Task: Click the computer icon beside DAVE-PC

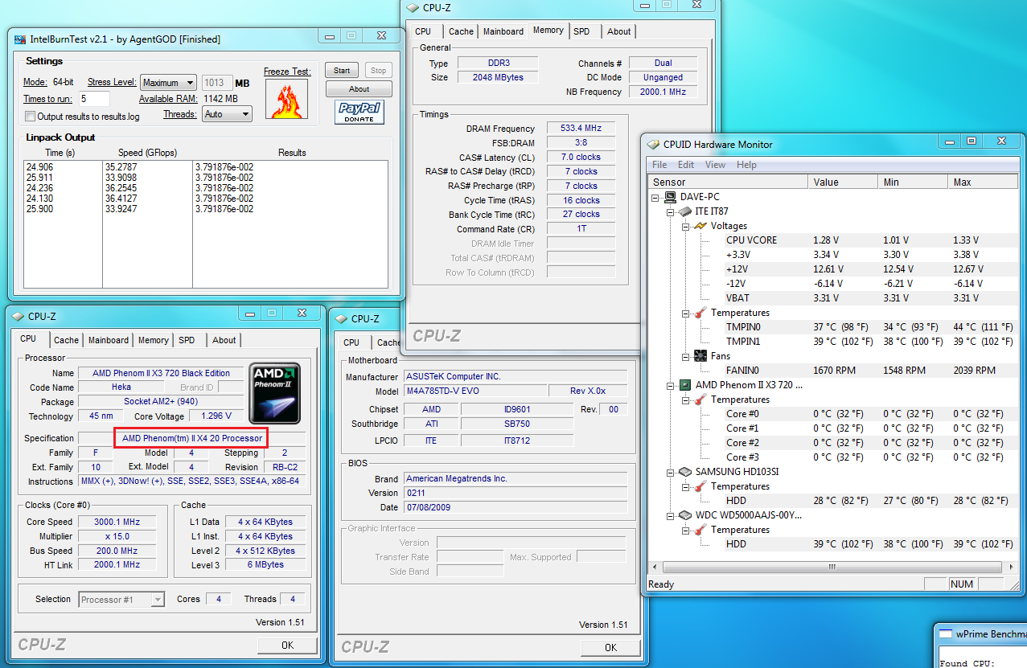Action: tap(669, 197)
